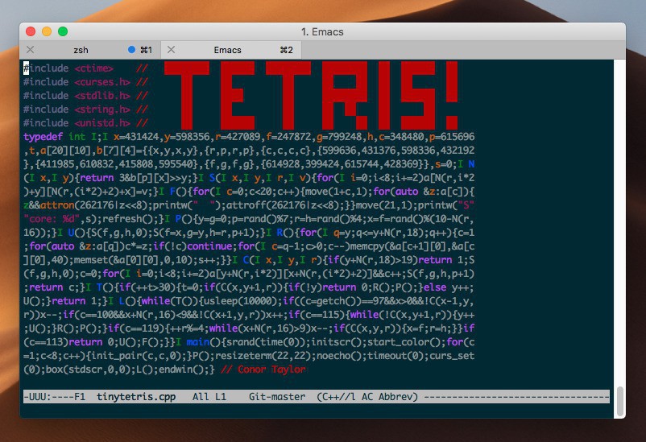Click the yellow minimize window button
The width and height of the screenshot is (646, 442).
click(x=47, y=31)
